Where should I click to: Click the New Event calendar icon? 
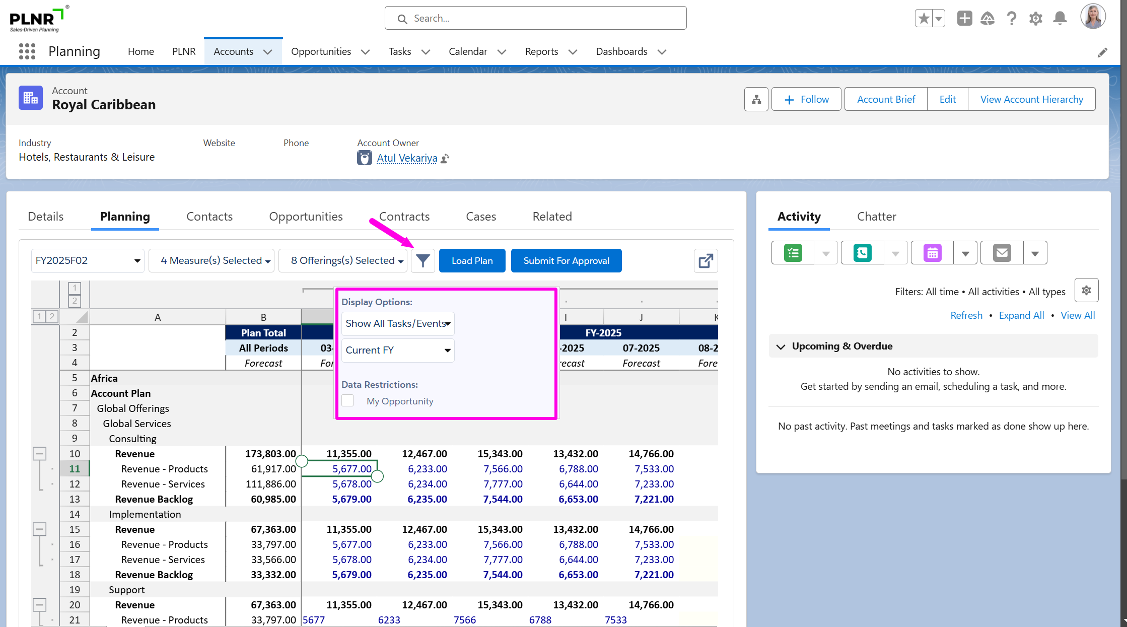(x=932, y=253)
